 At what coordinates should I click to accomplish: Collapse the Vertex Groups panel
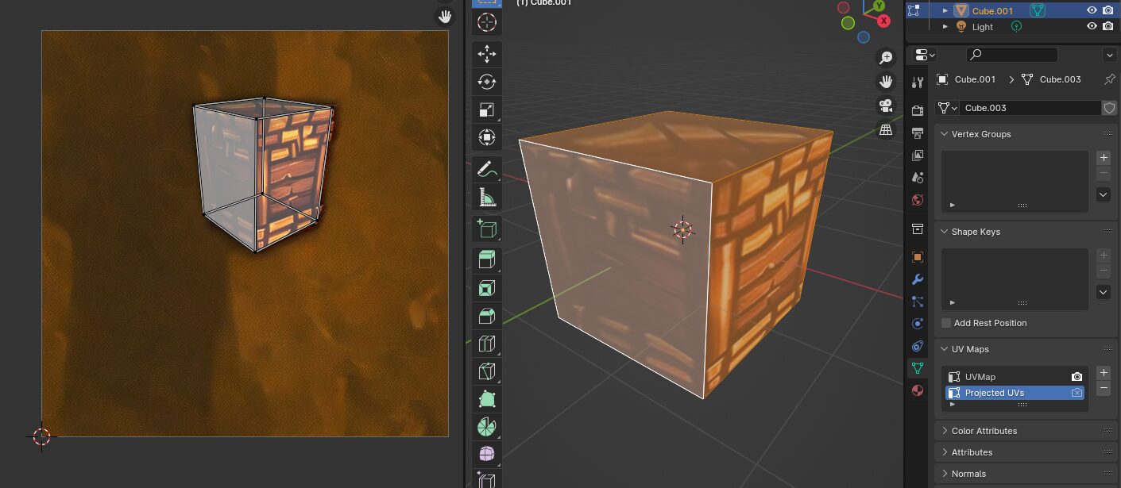point(943,134)
